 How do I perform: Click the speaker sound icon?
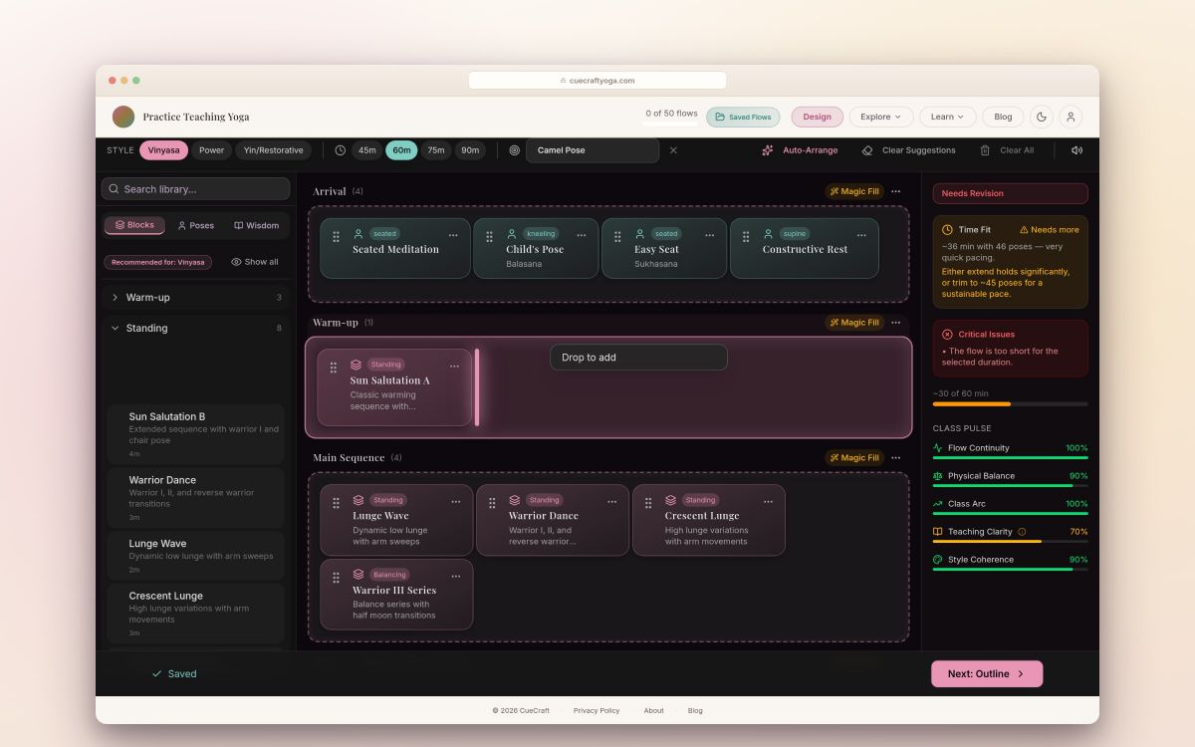pyautogui.click(x=1076, y=150)
